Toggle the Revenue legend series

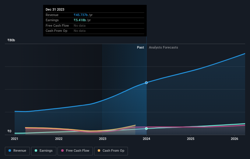[17, 151]
